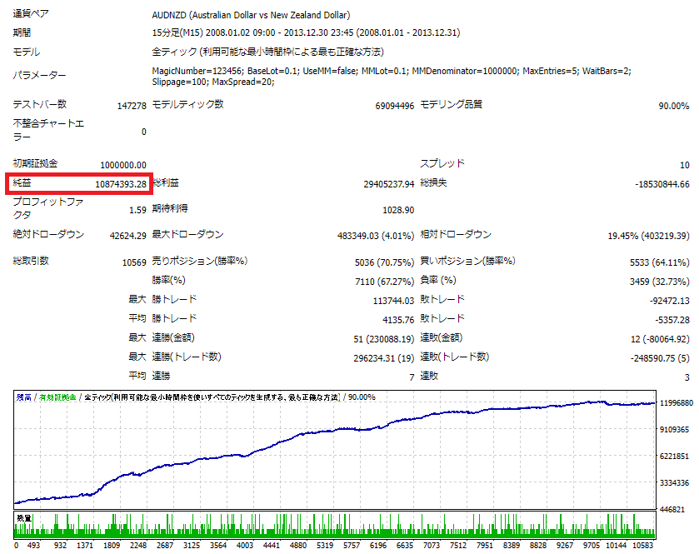This screenshot has width=699, height=554.
Task: Click the largest losing trade -92472.13
Action: [670, 301]
